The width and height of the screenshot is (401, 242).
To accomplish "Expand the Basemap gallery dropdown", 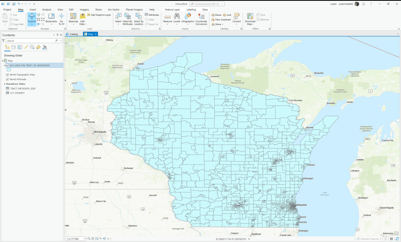I will [73, 24].
